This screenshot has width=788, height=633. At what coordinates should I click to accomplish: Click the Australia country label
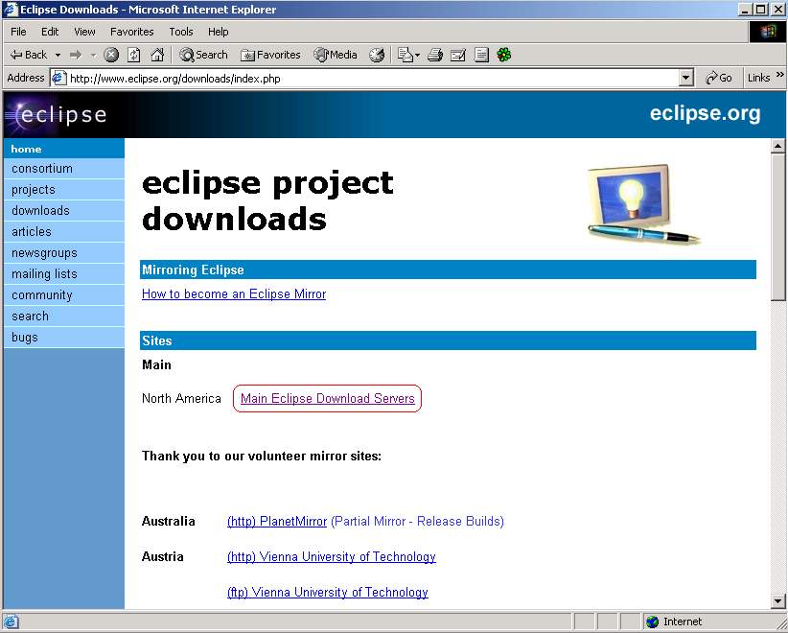(169, 522)
